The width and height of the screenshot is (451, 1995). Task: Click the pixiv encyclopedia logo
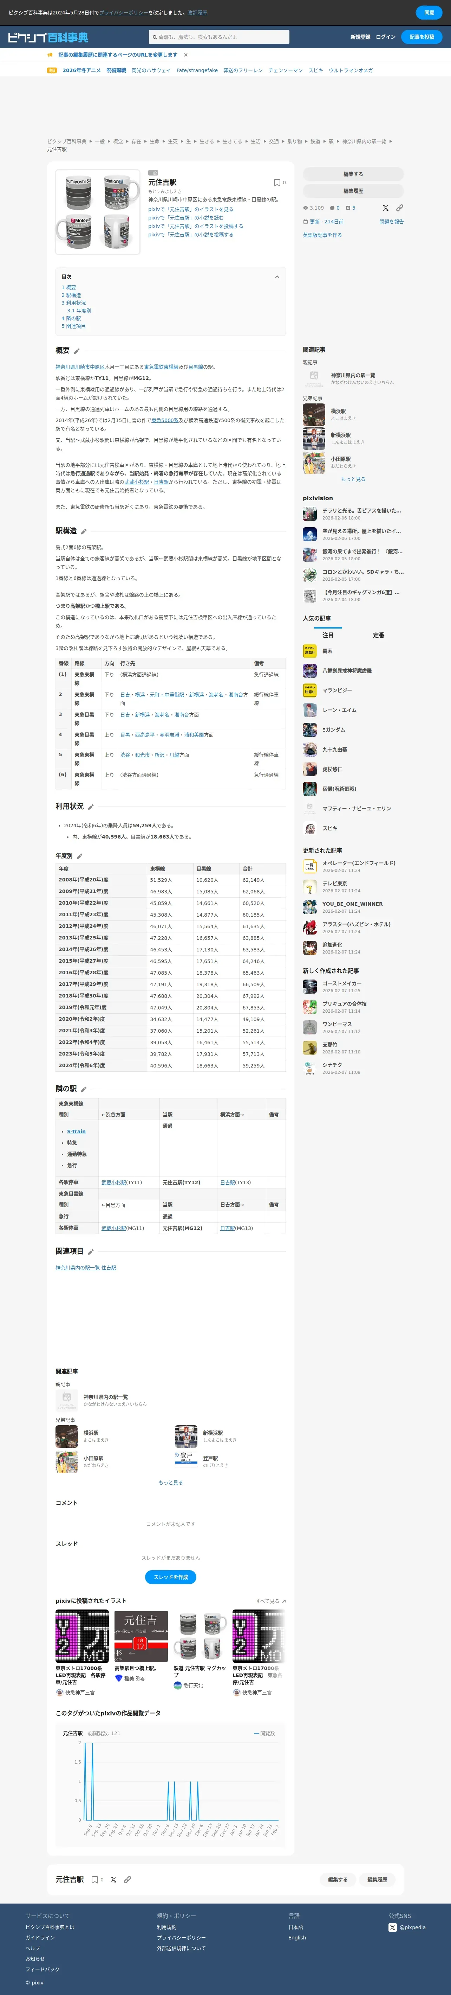(48, 37)
